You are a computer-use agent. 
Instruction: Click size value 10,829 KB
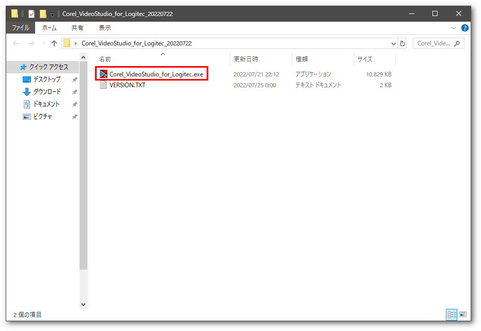point(379,74)
